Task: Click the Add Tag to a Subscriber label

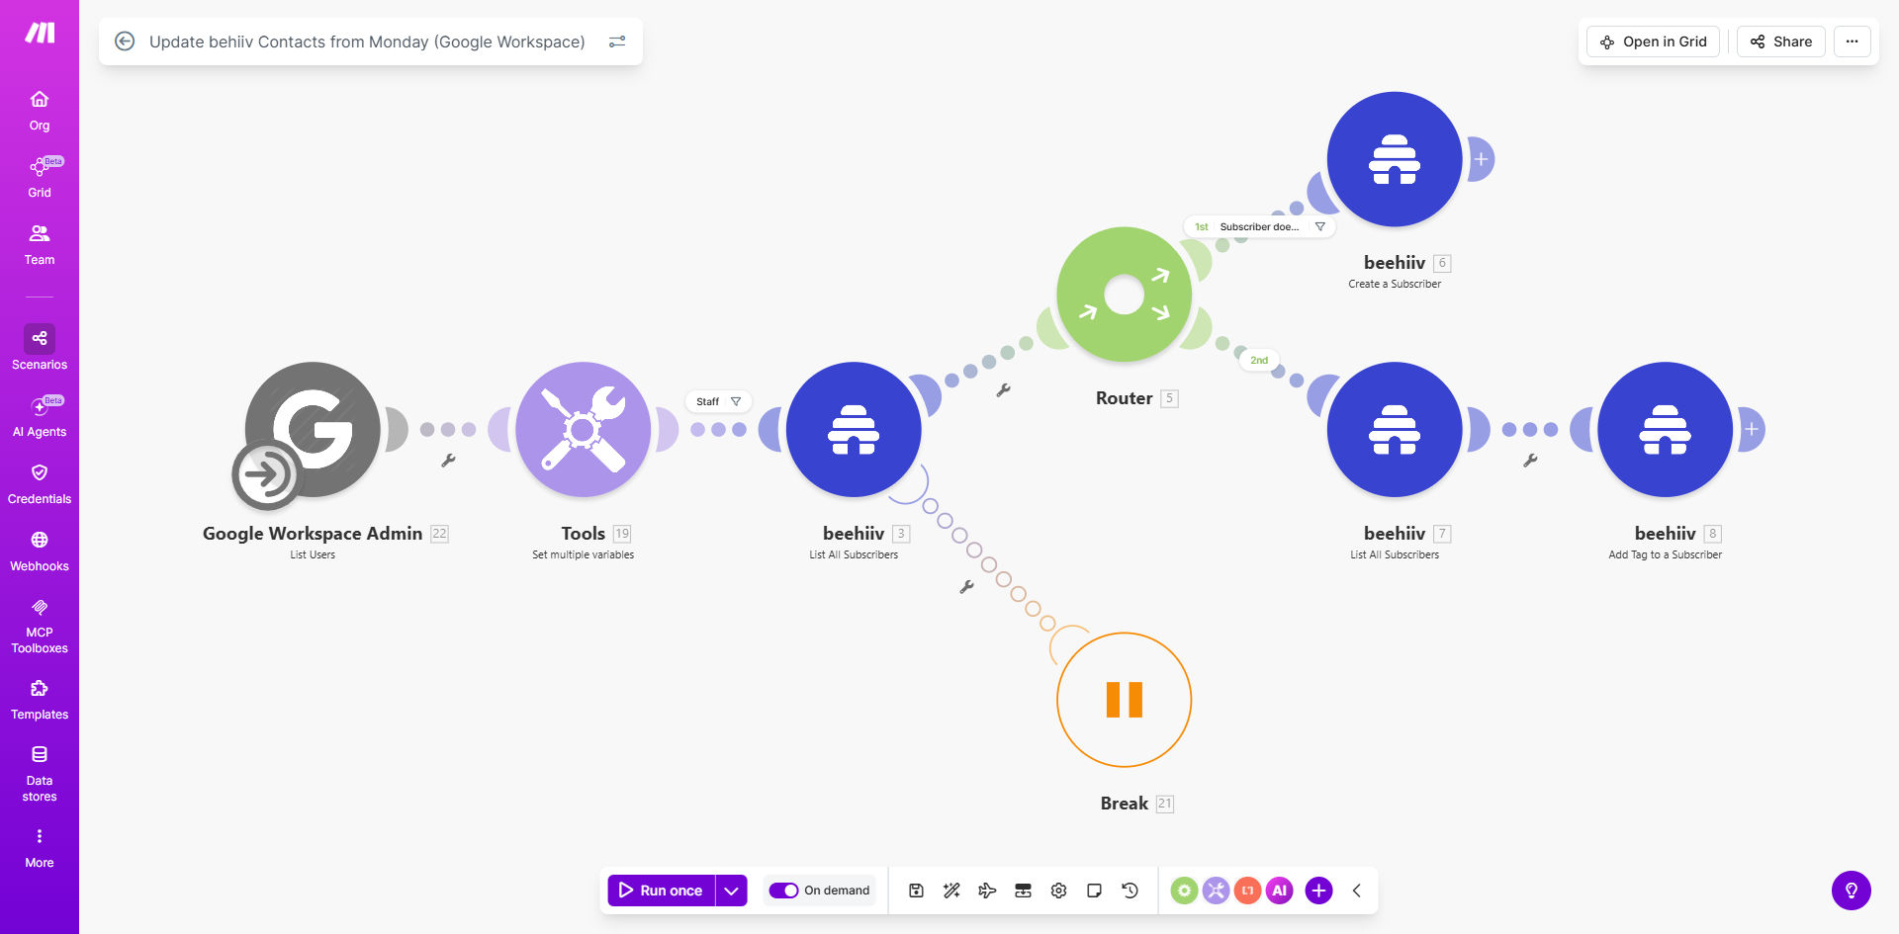Action: [x=1666, y=554]
